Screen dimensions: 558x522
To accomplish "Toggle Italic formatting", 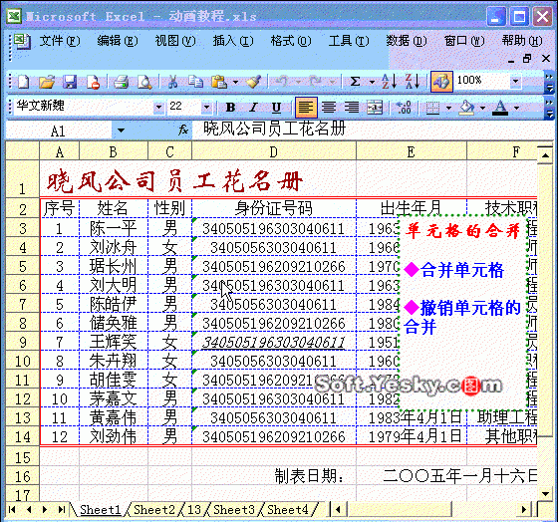I will 253,108.
